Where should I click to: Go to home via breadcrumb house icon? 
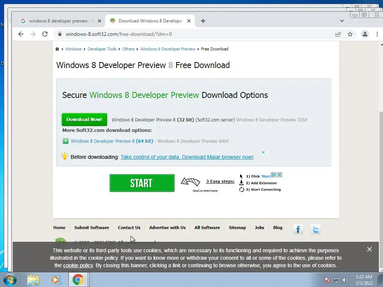(x=57, y=49)
